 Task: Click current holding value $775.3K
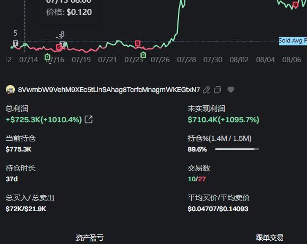[x=19, y=149]
